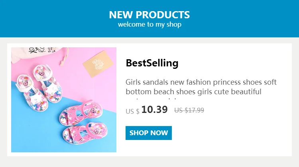
Task: Click the beige logo card in photo
Action: click(98, 64)
